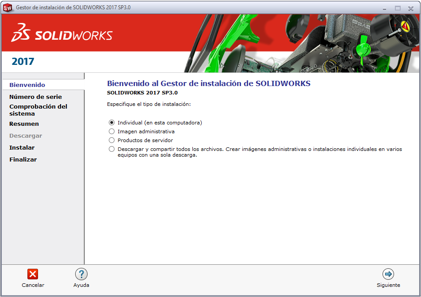Minimize the installation manager window
This screenshot has height=297, width=421.
(384, 8)
